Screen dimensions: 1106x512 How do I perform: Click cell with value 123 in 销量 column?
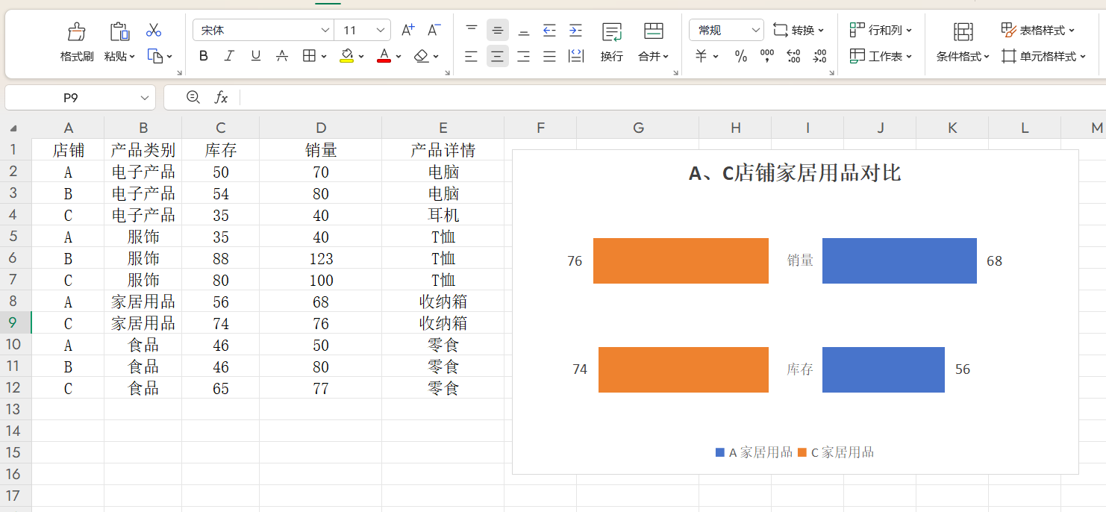tap(321, 258)
